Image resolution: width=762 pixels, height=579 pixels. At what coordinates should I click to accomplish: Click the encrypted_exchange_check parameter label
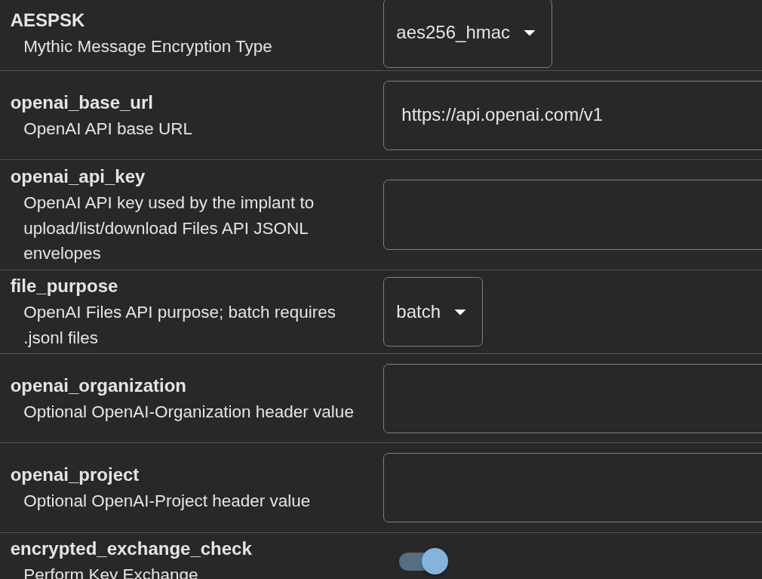[131, 549]
